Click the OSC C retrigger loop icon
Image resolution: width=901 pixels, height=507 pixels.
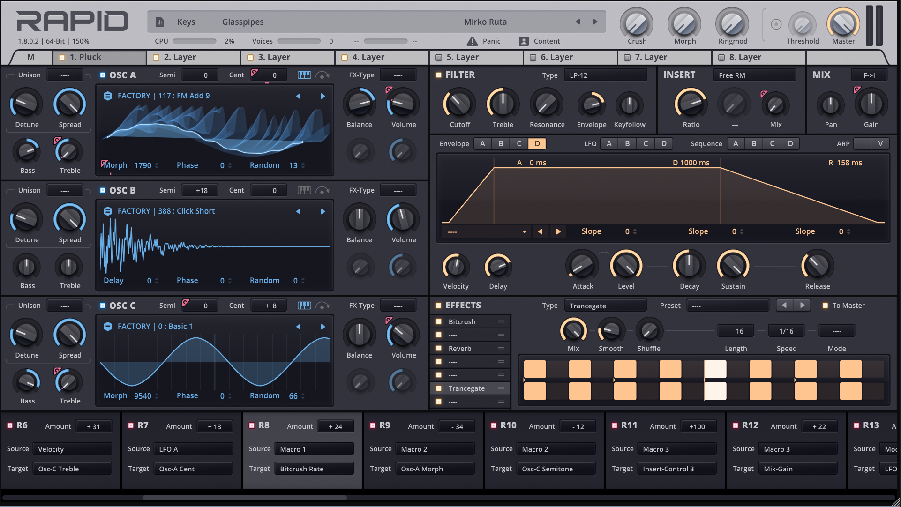[323, 306]
